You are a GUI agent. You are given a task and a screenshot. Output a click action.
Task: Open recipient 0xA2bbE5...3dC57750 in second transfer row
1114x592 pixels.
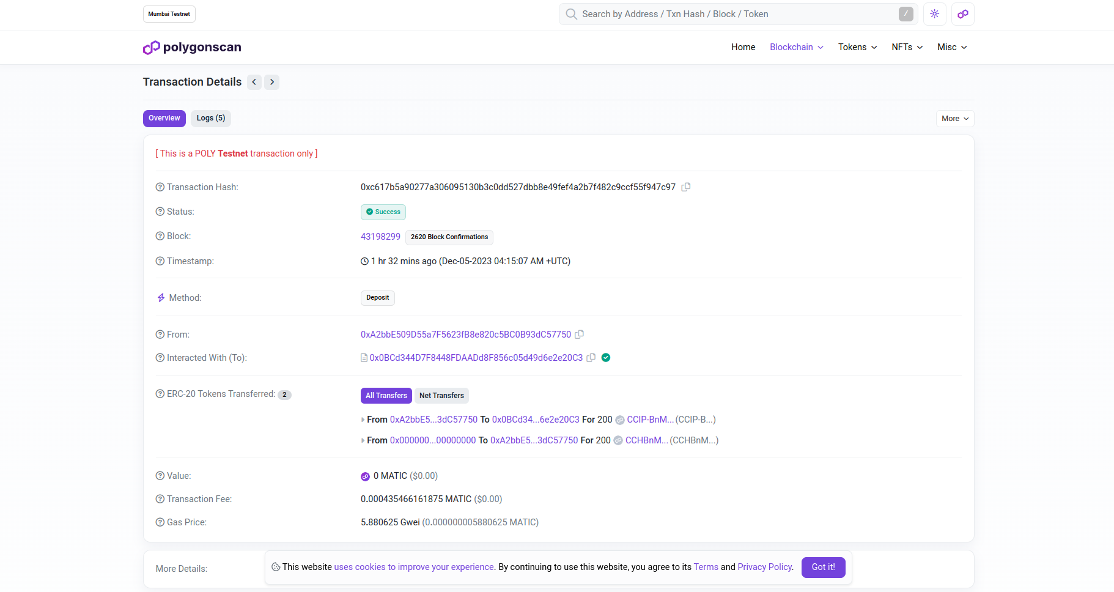pyautogui.click(x=534, y=440)
